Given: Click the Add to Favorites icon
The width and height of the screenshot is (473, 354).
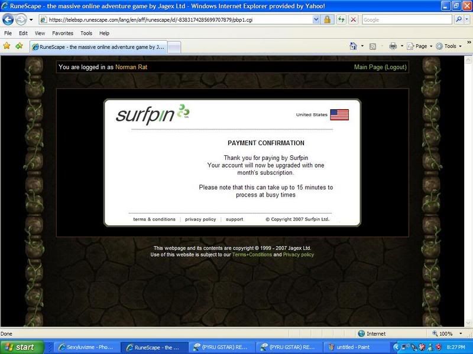Looking at the screenshot, I should pos(20,46).
